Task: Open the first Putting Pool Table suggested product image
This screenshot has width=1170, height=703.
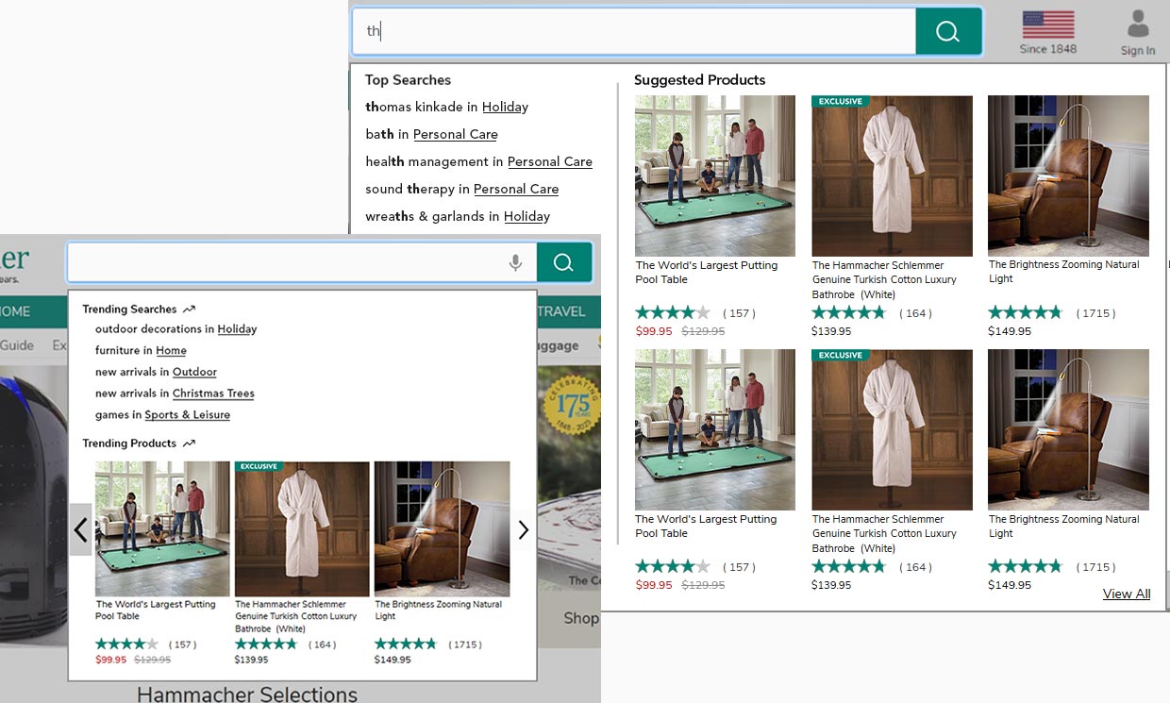Action: pyautogui.click(x=714, y=176)
